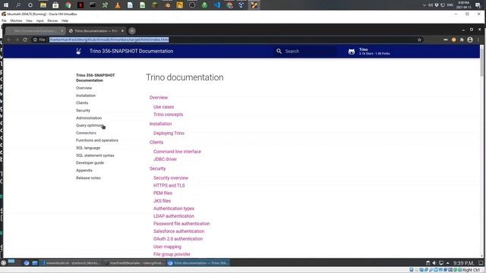This screenshot has width=486, height=273.
Task: Open HTTPS and TLS link
Action: click(x=169, y=185)
